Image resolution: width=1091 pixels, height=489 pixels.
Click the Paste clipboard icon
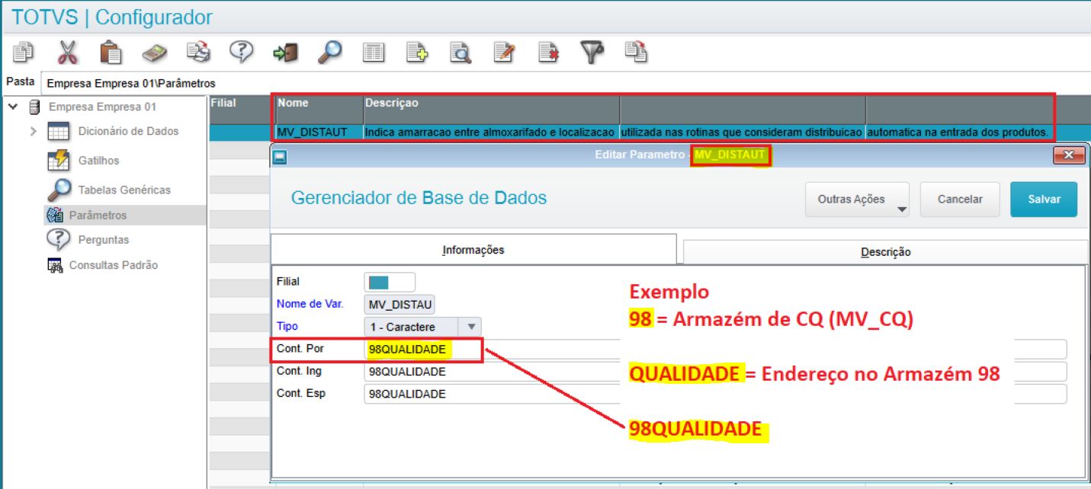click(111, 53)
